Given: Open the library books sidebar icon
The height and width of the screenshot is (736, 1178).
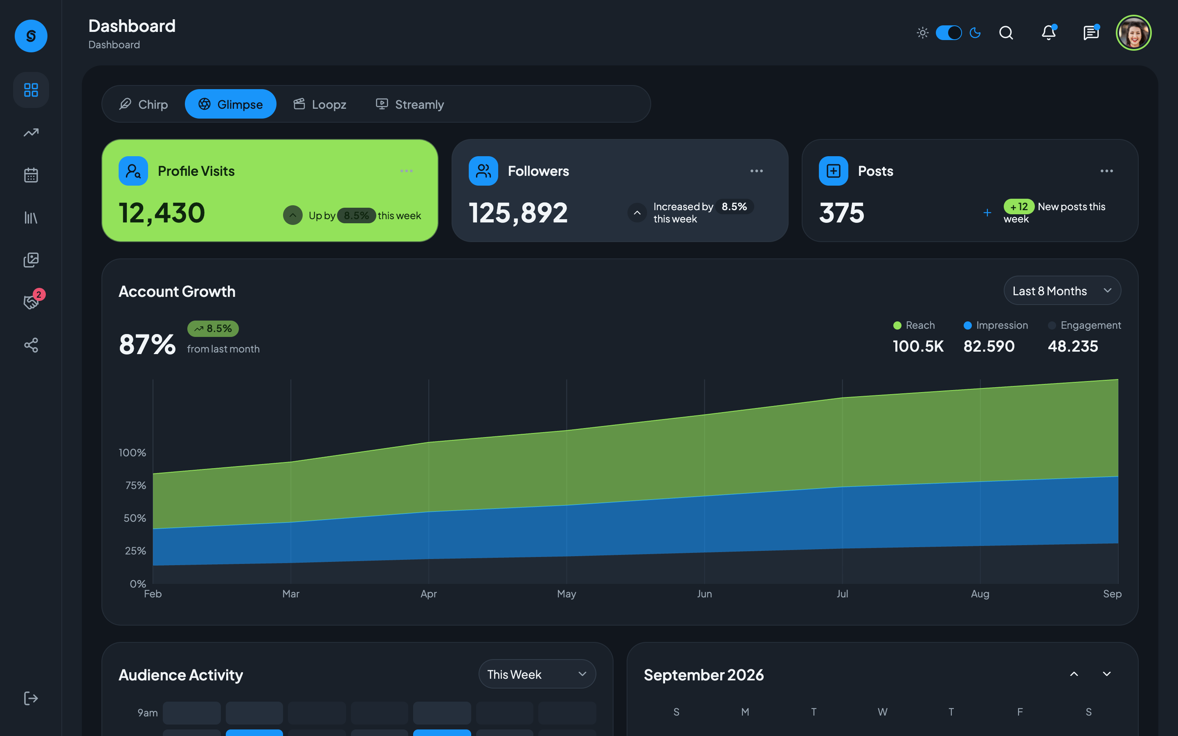Looking at the screenshot, I should click(31, 218).
